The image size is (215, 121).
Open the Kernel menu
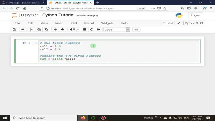[x=89, y=23]
